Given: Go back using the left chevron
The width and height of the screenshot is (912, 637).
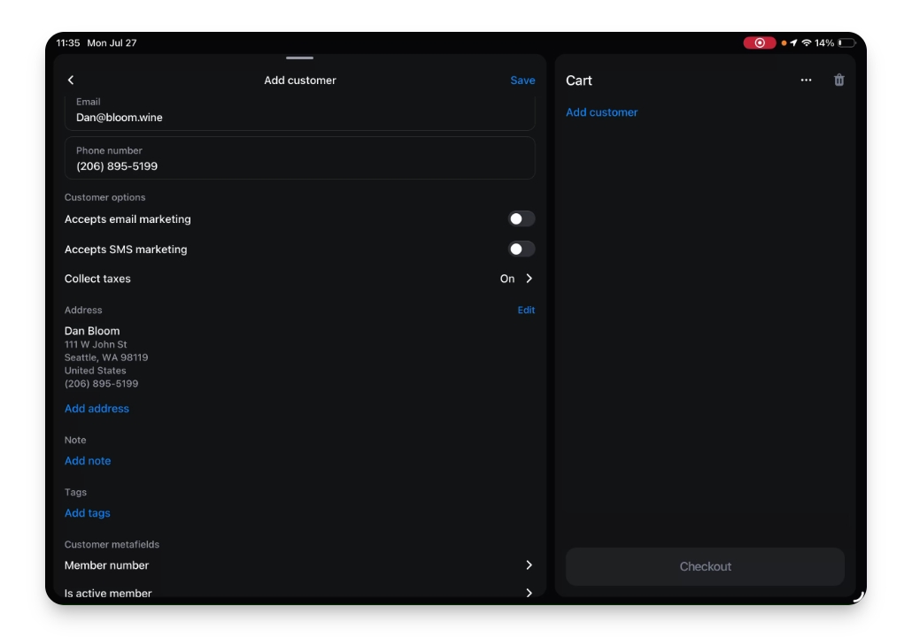Looking at the screenshot, I should point(71,81).
